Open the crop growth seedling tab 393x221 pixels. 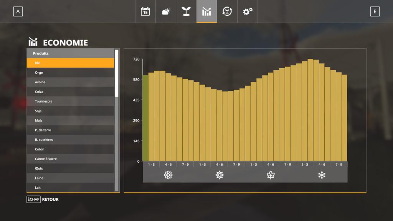(x=186, y=12)
